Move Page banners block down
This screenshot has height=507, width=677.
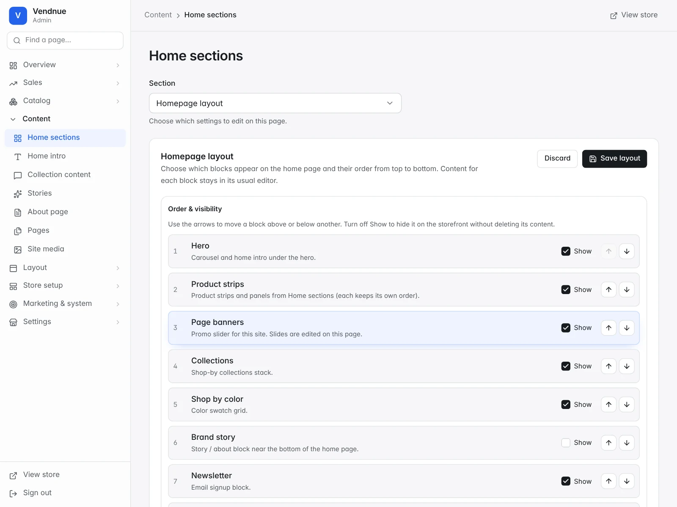(627, 328)
